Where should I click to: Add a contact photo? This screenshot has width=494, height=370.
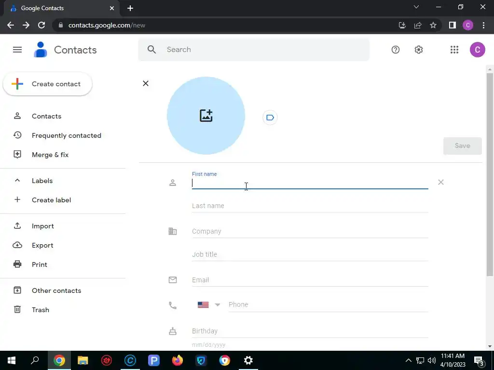coord(206,116)
